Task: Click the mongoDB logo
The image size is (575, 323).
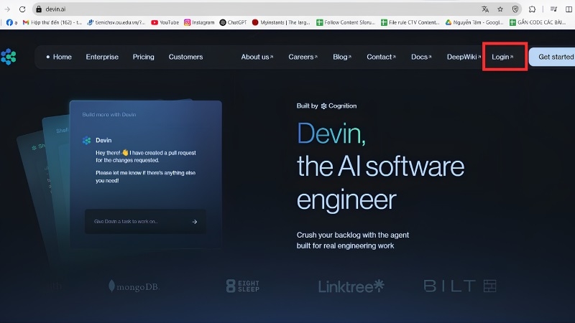Action: tap(134, 286)
